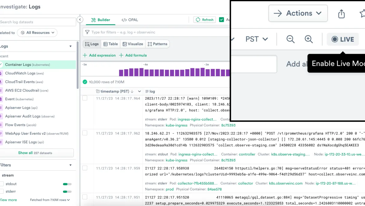Click the Flow Events dataset icon

pos(1,125)
